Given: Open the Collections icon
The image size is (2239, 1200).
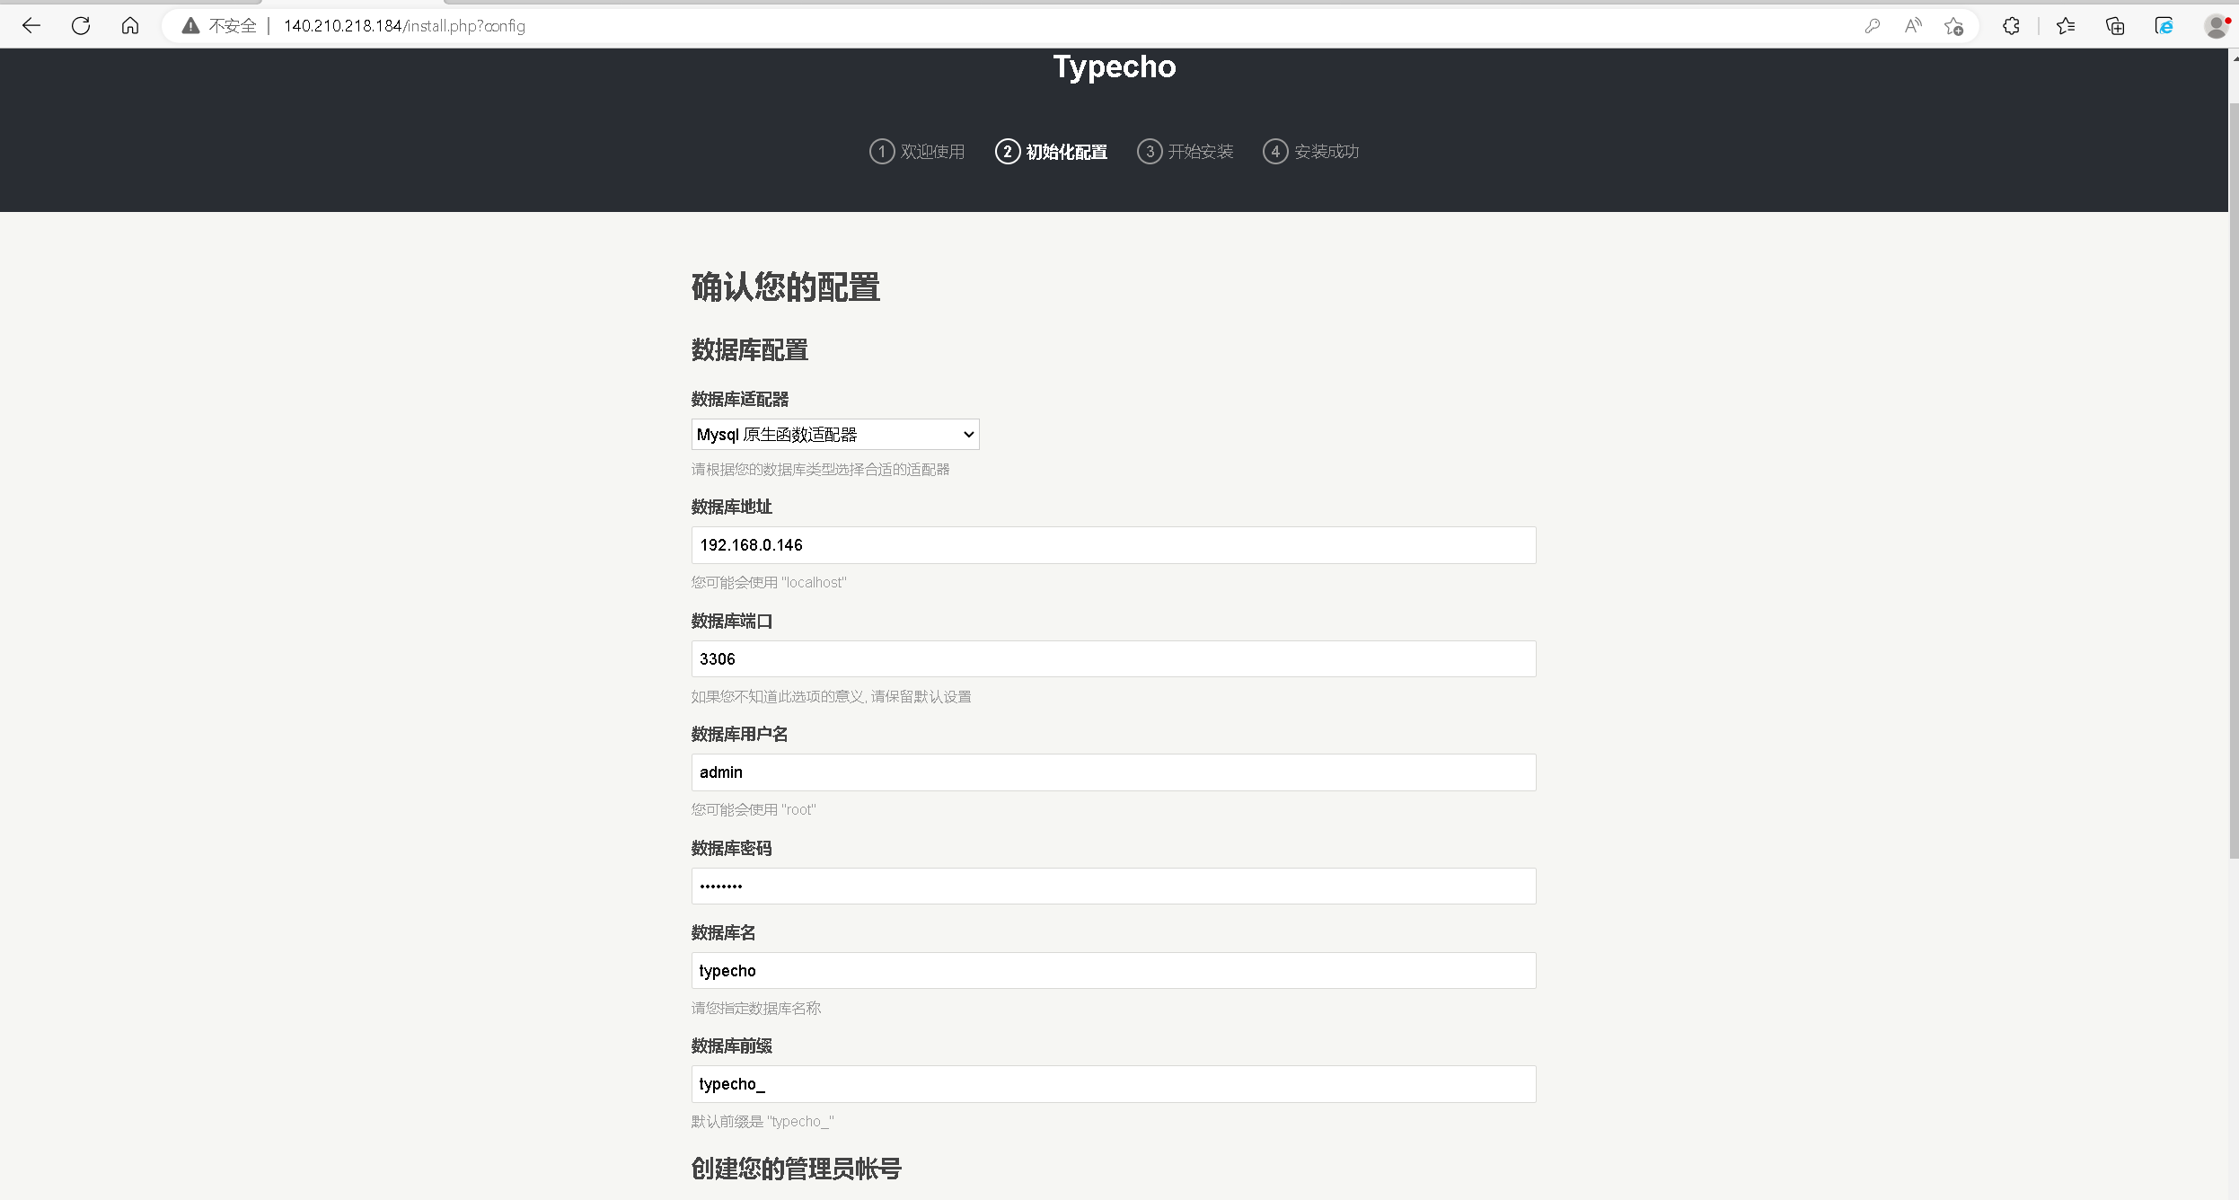Looking at the screenshot, I should click(x=2115, y=26).
